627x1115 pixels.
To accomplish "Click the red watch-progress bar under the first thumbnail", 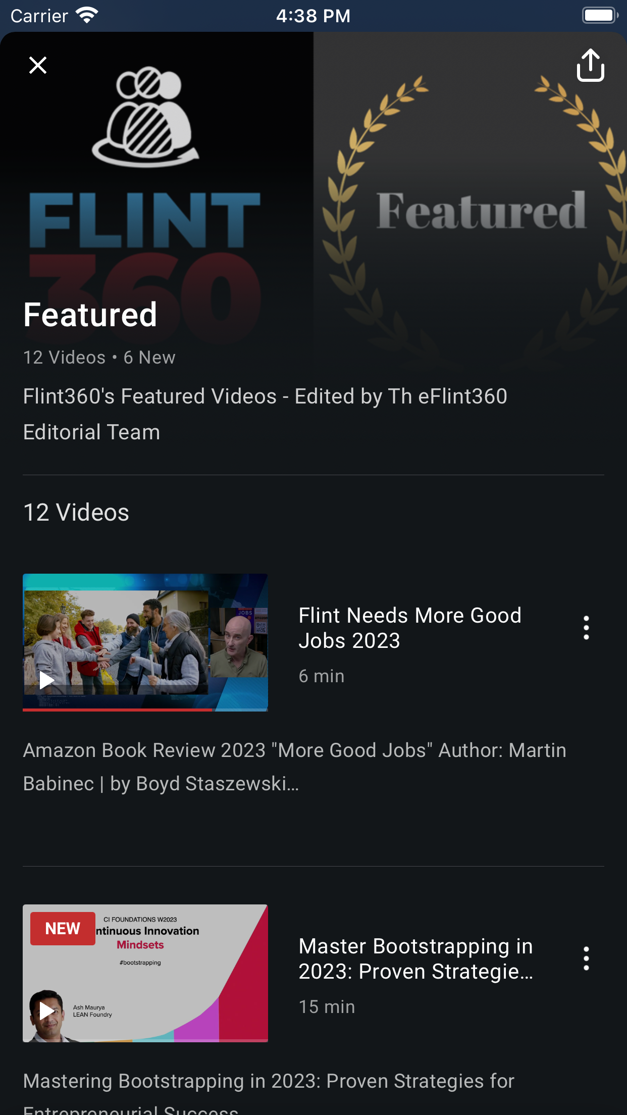I will (x=118, y=709).
